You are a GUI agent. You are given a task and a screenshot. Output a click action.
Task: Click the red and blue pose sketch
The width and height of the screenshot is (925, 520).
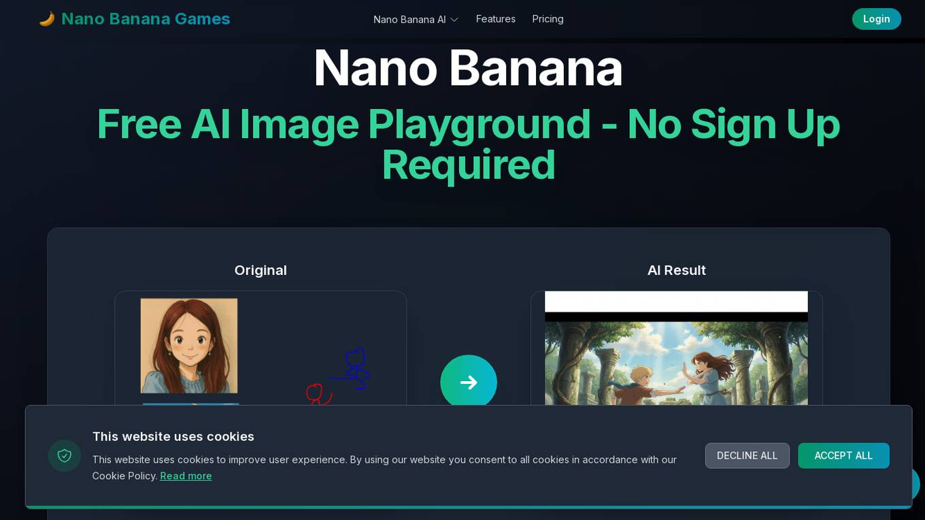338,376
